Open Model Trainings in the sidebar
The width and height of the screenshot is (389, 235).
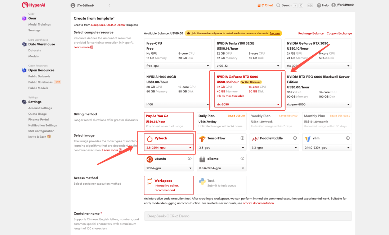40,24
